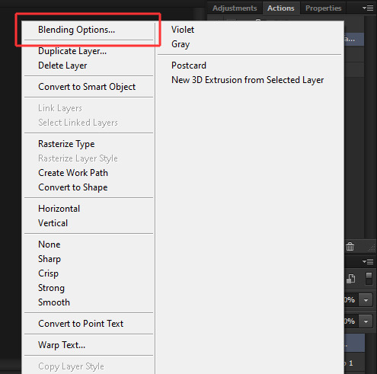Viewport: 377px width, 374px height.
Task: Click the Actions panel resize grip corner
Action: 372,248
